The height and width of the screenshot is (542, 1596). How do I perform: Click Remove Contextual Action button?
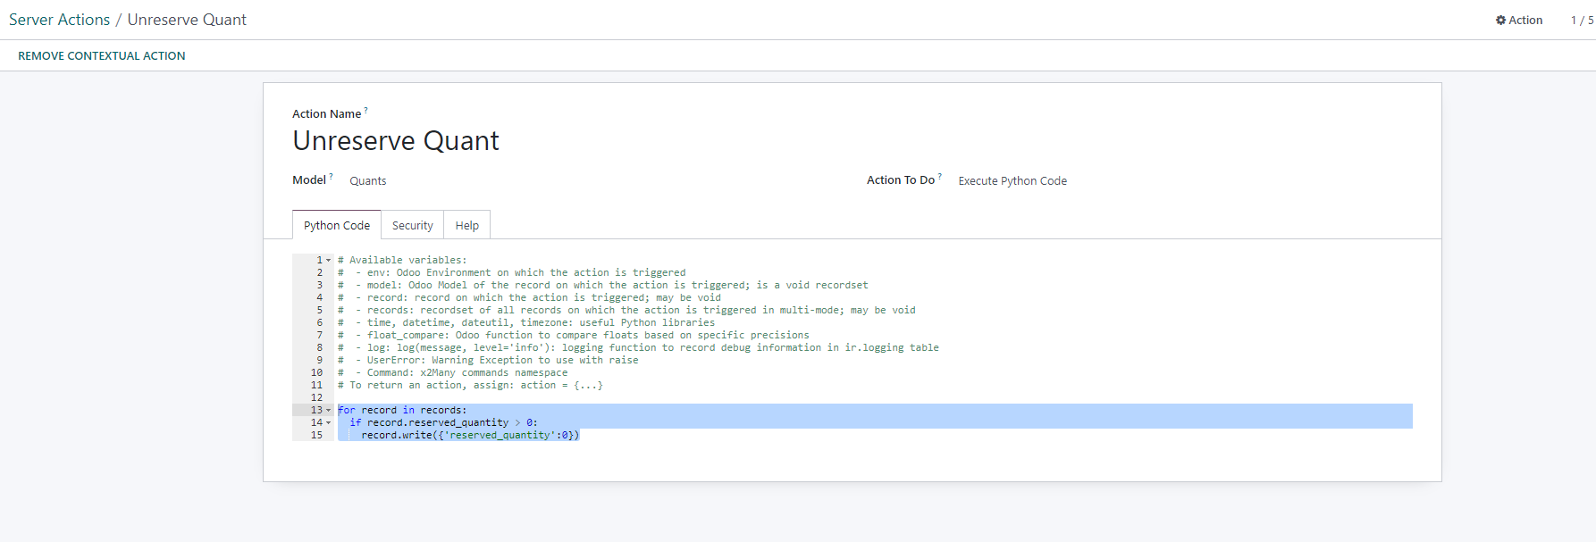coord(102,55)
